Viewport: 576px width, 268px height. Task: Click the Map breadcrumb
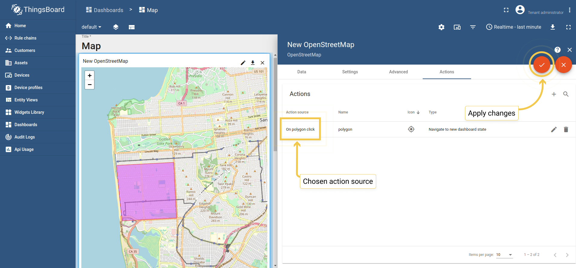point(148,10)
